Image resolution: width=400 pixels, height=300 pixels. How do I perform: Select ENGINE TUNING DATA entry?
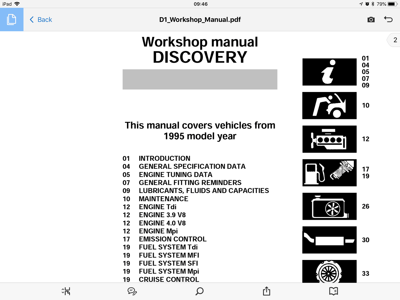175,174
